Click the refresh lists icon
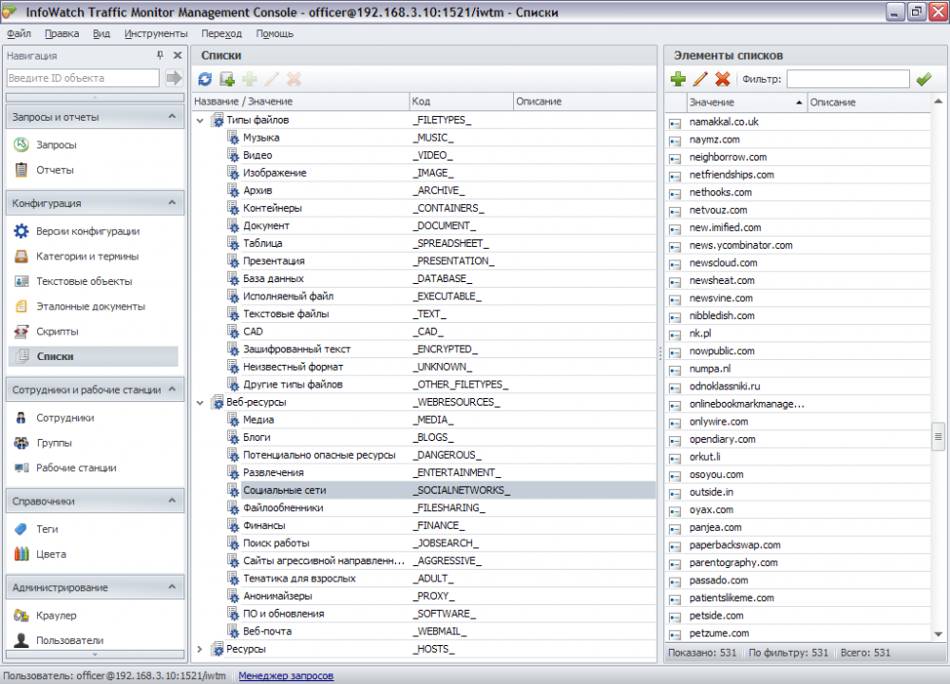The image size is (950, 684). [x=204, y=81]
